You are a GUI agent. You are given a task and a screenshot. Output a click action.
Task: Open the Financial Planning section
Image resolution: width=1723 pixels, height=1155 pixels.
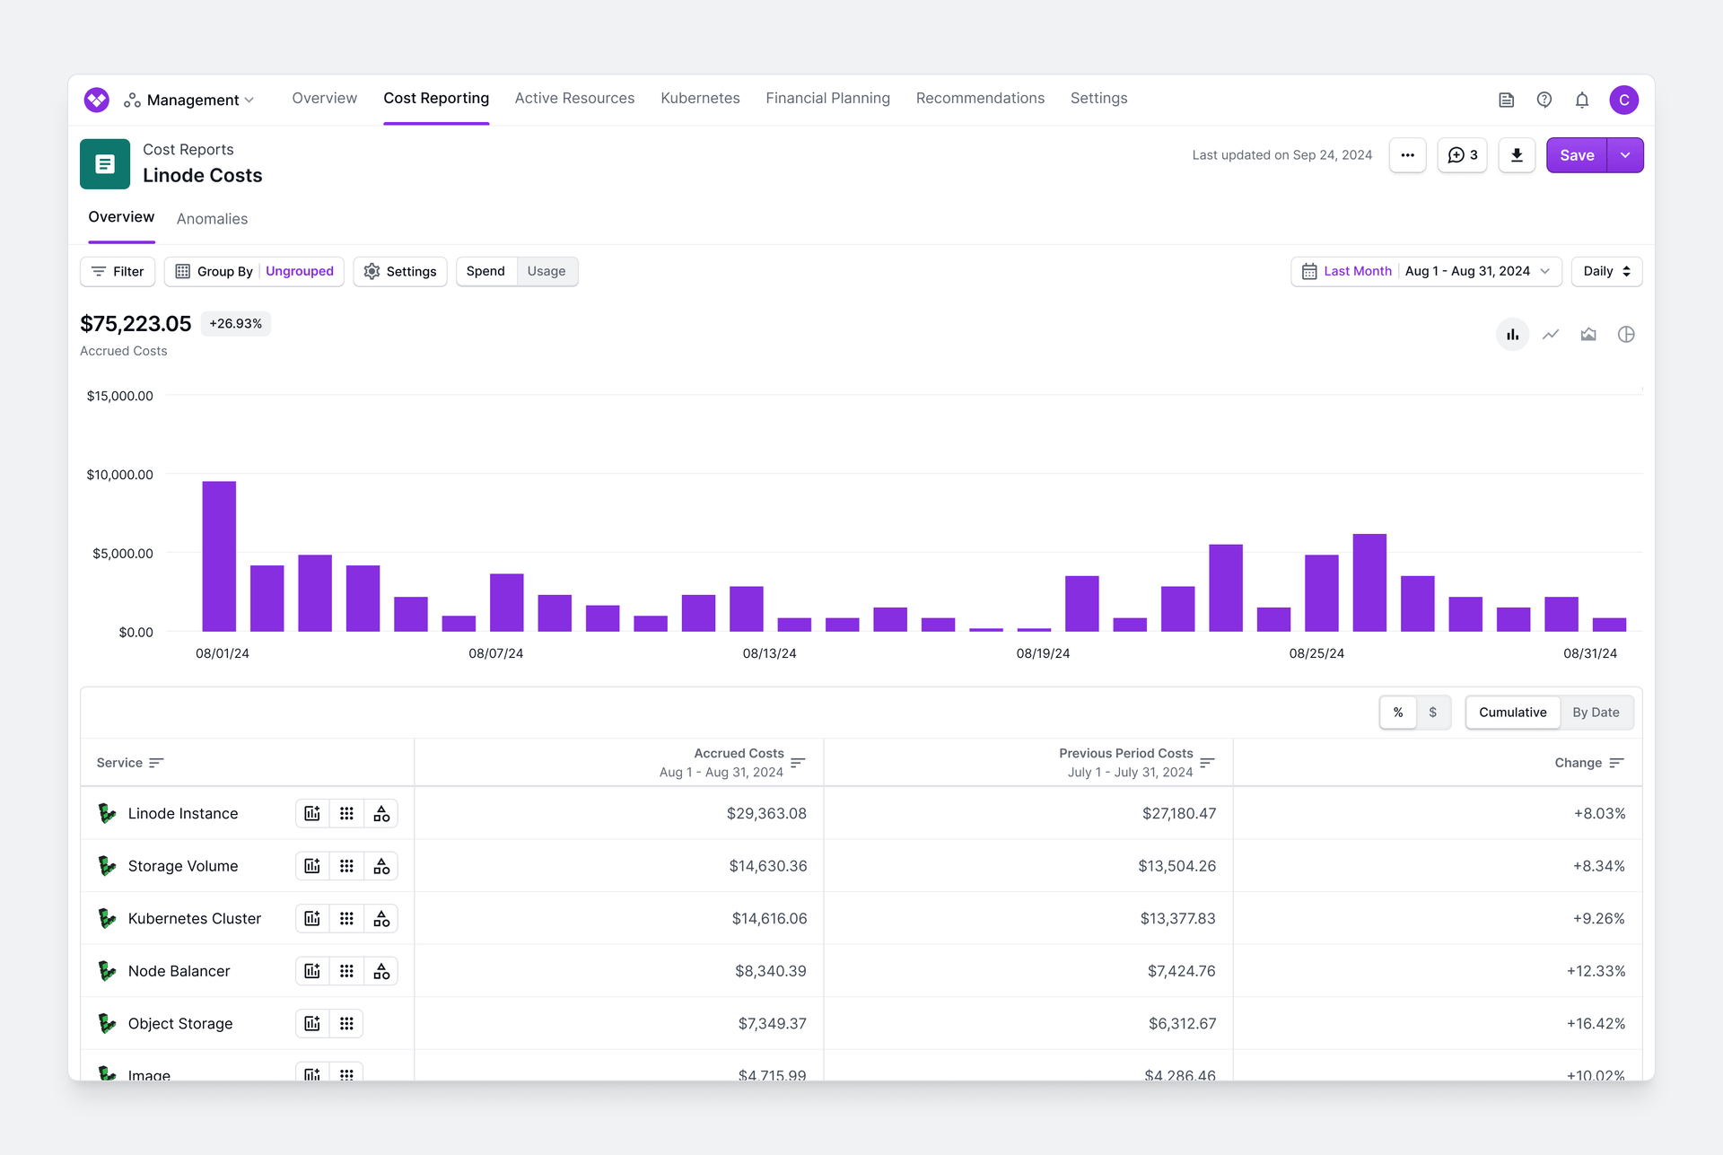tap(827, 99)
